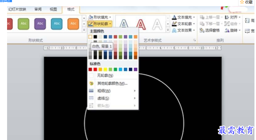
Task: Switch to the 审阅 review tab
Action: click(38, 9)
